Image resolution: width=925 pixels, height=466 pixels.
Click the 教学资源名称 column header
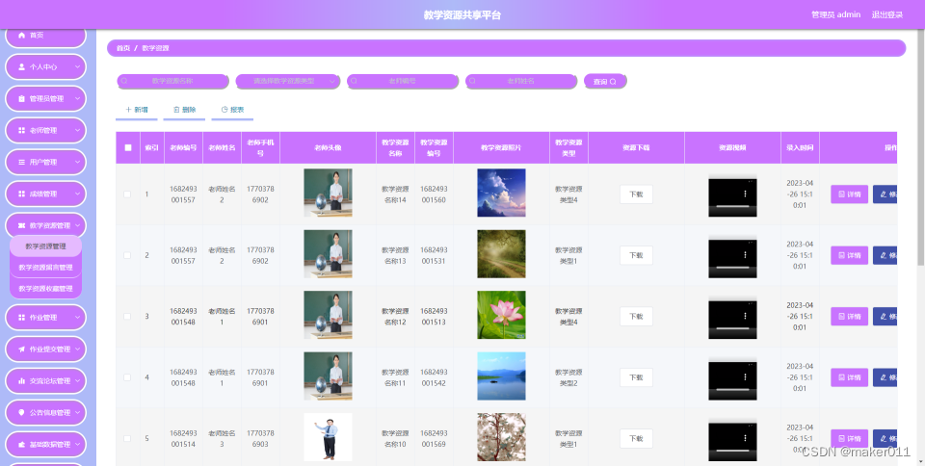[x=395, y=148]
